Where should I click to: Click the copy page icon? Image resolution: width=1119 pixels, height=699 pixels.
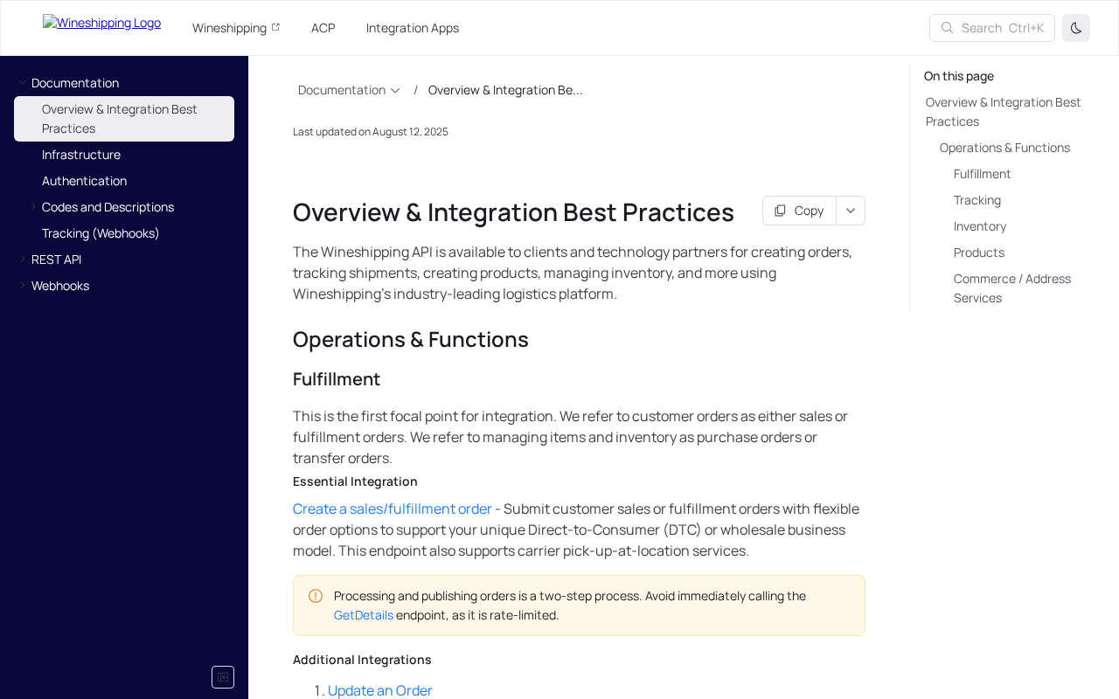point(780,211)
